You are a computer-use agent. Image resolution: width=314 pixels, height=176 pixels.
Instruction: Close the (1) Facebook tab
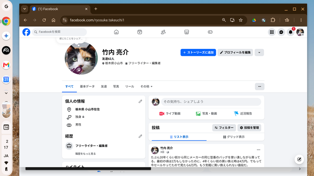(x=86, y=9)
